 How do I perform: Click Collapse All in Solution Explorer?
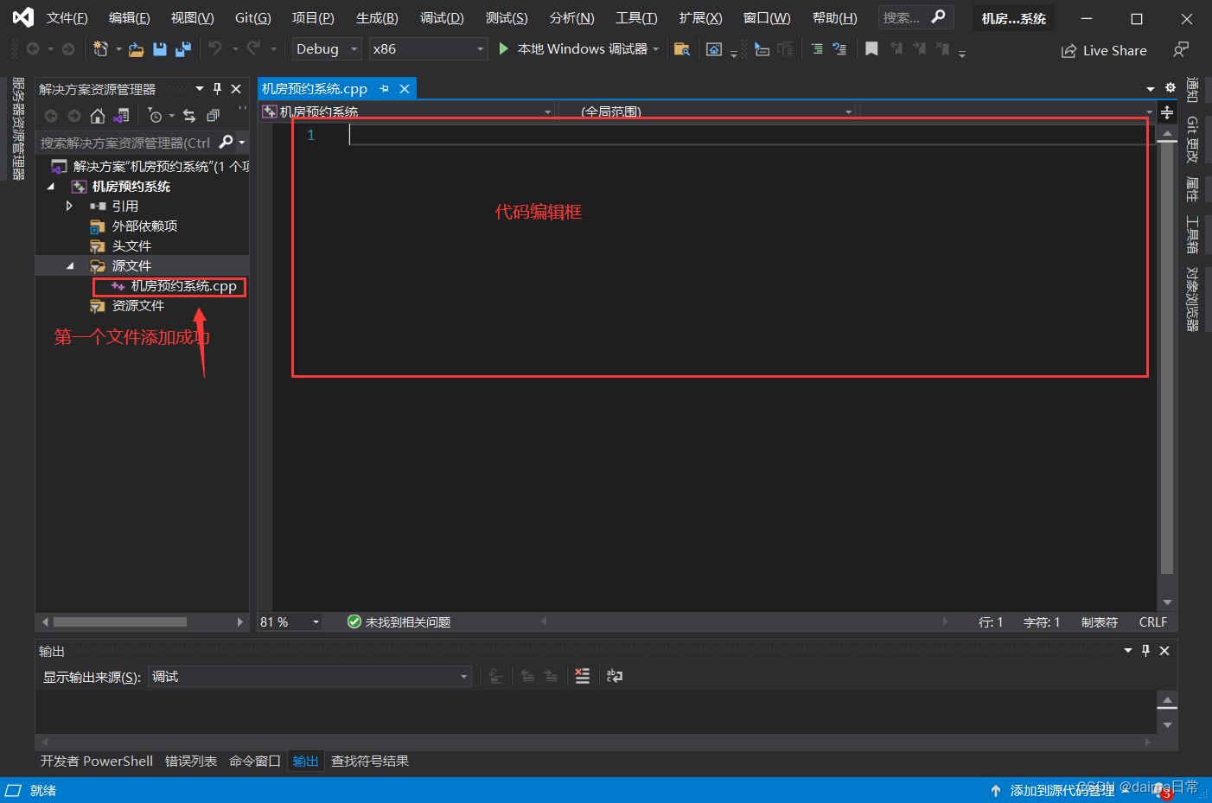click(213, 116)
